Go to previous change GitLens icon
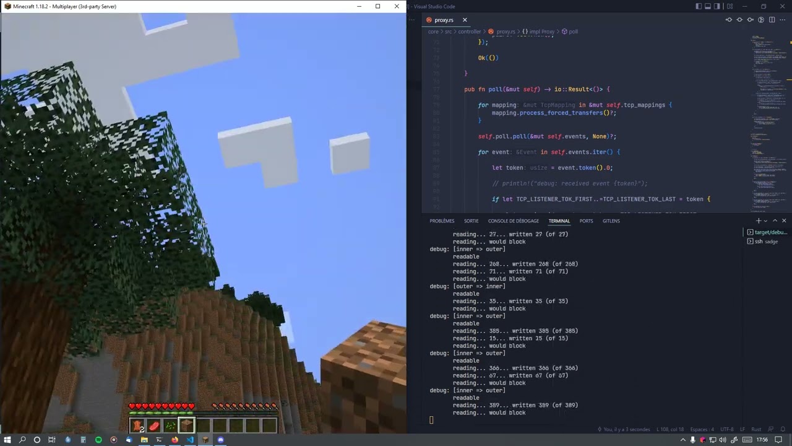This screenshot has width=792, height=446. click(x=729, y=20)
